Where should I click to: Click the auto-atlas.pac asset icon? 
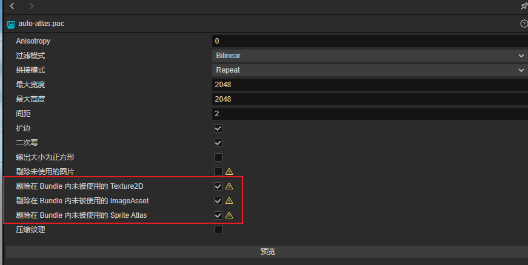10,25
